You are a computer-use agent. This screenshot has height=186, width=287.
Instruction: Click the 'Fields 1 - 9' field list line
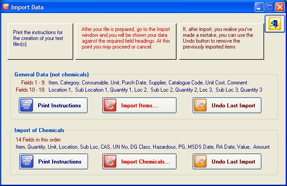coord(131,83)
